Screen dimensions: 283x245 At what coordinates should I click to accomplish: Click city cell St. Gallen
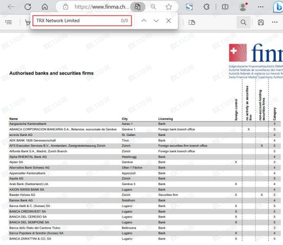pos(129,135)
